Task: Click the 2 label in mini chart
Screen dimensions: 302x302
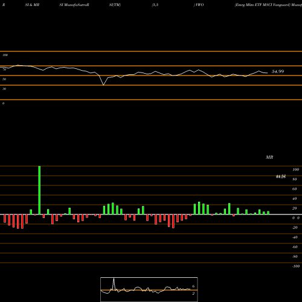Action: 193,294
